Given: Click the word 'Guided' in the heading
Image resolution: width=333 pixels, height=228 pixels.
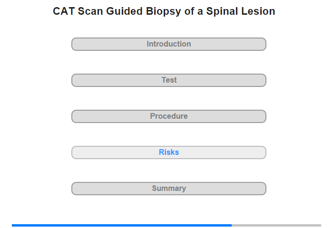Looking at the screenshot, I should (x=124, y=11).
